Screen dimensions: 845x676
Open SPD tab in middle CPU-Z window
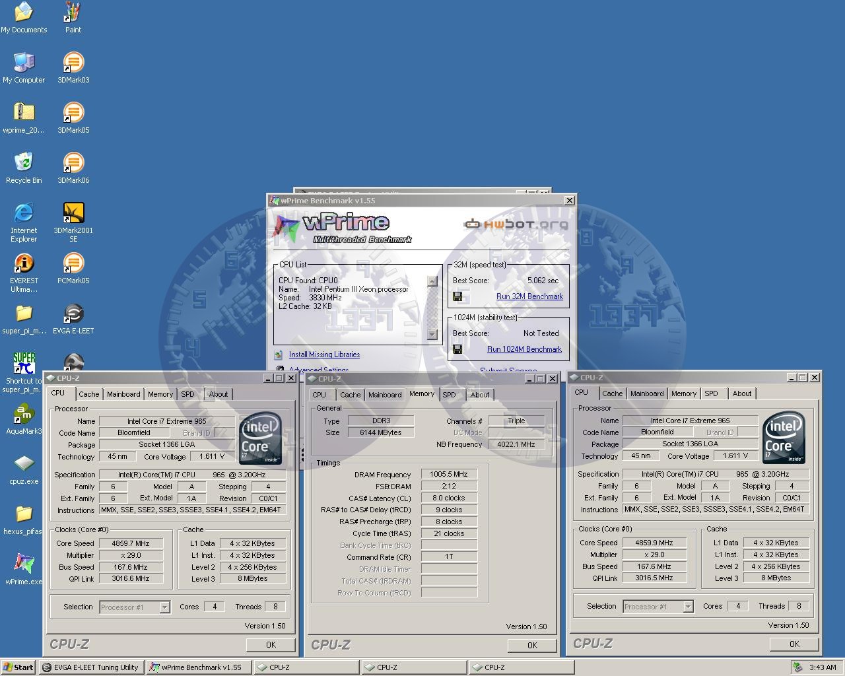(450, 395)
